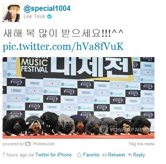Viewport: 166px width, 164px height.
Task: Click the Favorite text button
Action: pyautogui.click(x=91, y=155)
